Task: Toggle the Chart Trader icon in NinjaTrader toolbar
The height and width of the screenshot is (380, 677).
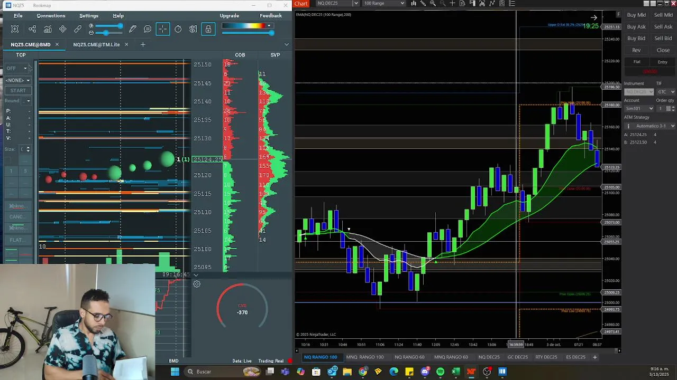Action: click(x=472, y=4)
